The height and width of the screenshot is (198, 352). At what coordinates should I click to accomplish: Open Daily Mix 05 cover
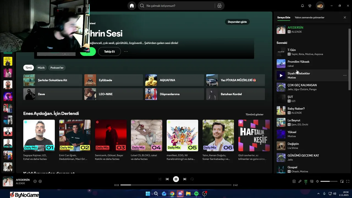[182, 135]
